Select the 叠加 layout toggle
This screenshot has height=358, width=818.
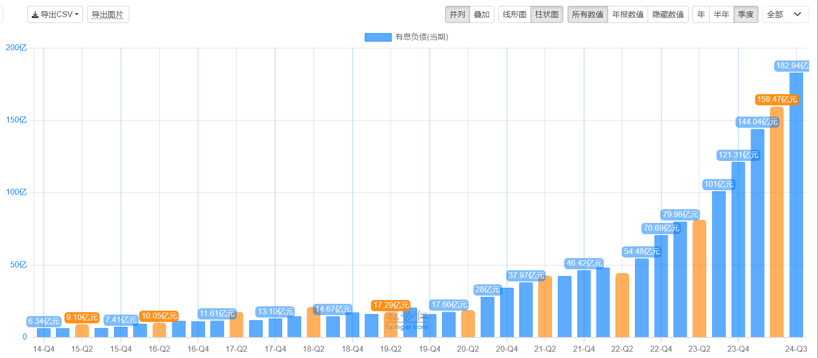tap(482, 15)
